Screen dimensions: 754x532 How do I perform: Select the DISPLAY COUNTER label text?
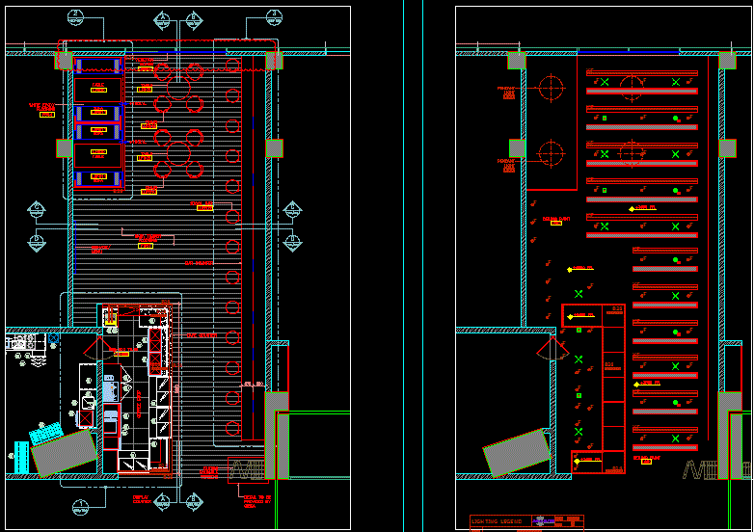[x=142, y=499]
